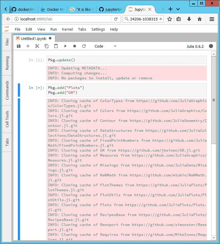Open the browser hamburger menu
The height and width of the screenshot is (244, 220).
pos(212,19)
